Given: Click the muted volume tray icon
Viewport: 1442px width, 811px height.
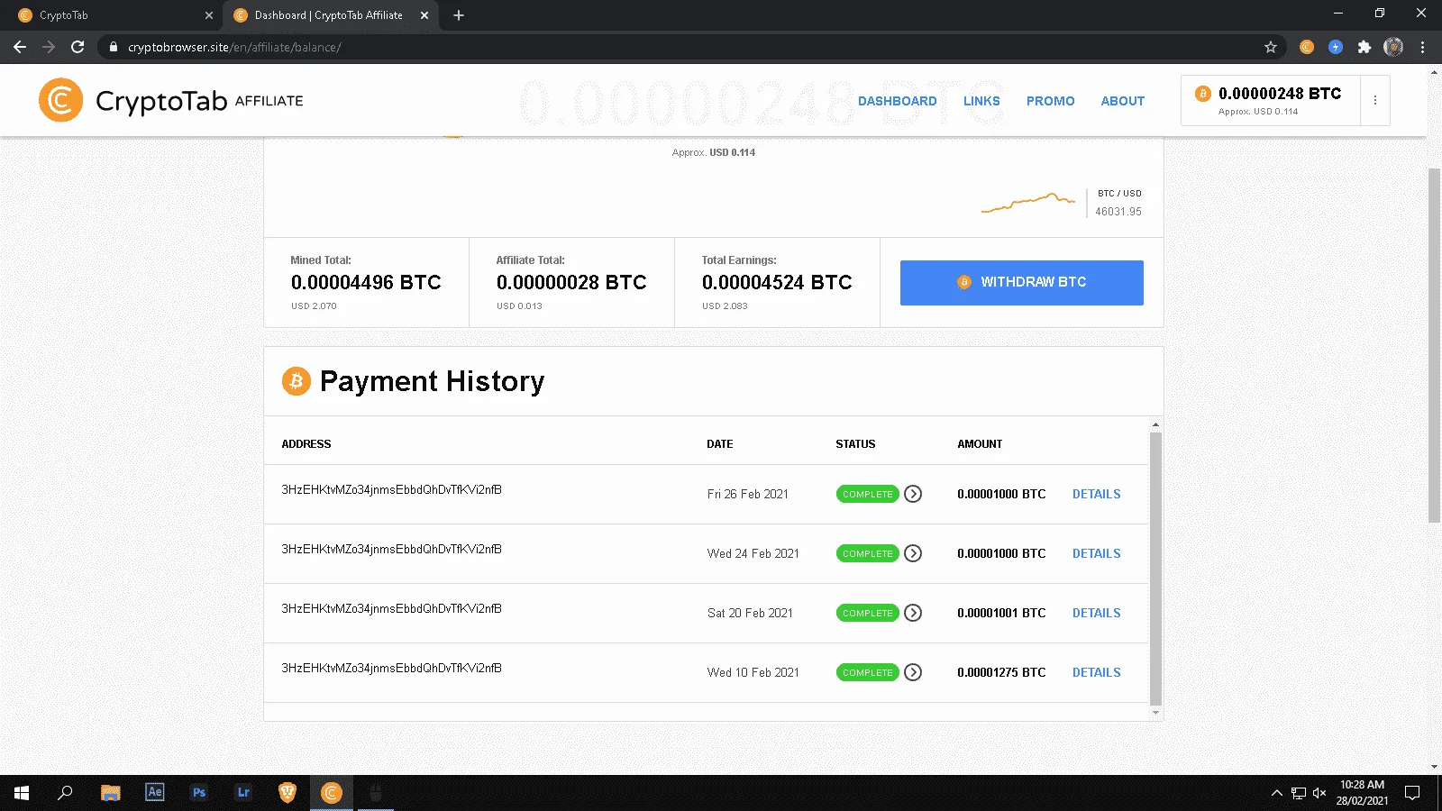Looking at the screenshot, I should pyautogui.click(x=1319, y=793).
